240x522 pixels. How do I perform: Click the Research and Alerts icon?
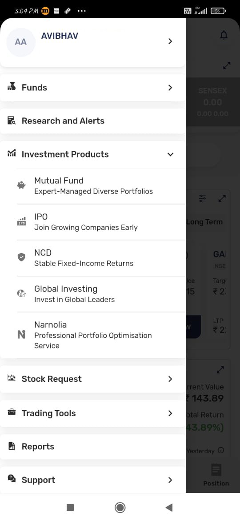(12, 120)
